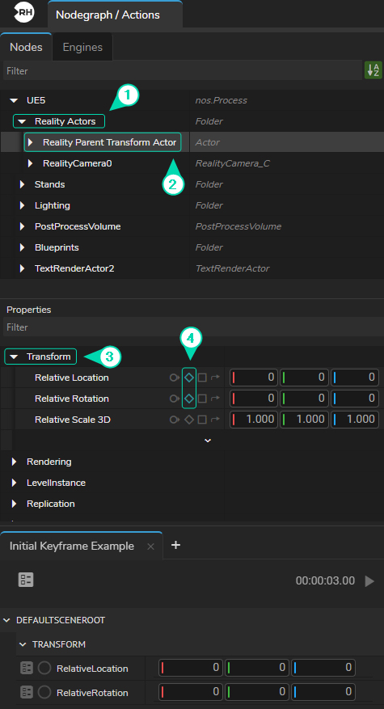
Task: Edit Relative Location Y (green) value
Action: pyautogui.click(x=304, y=378)
